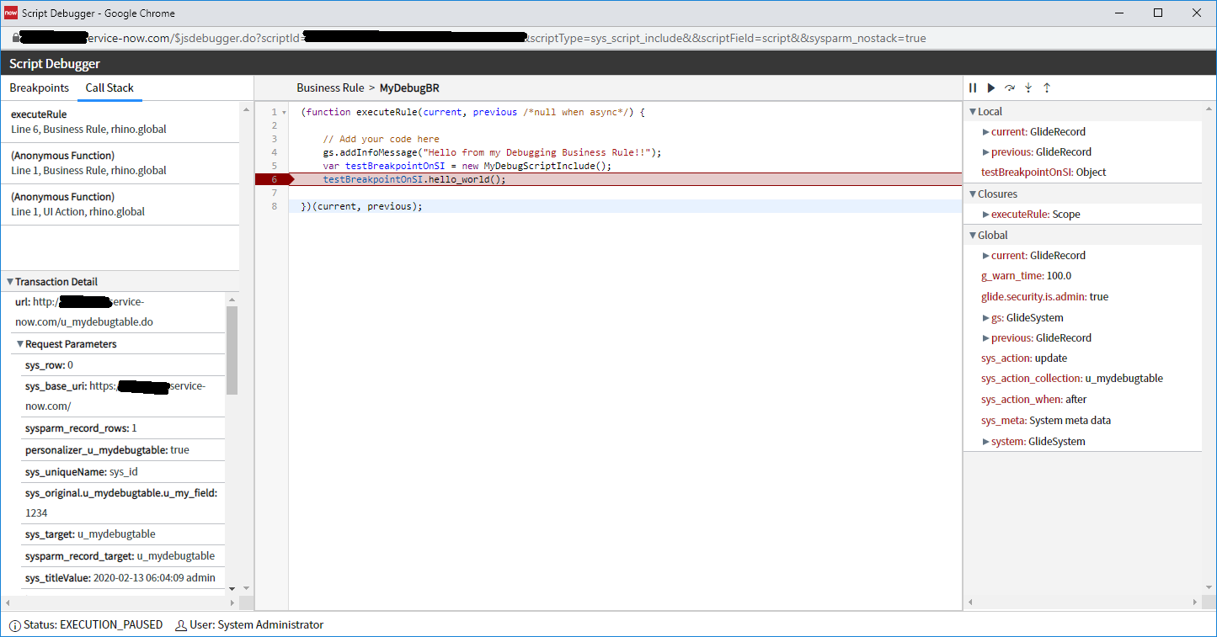The width and height of the screenshot is (1217, 637).
Task: Step over the next function call
Action: pos(1010,88)
